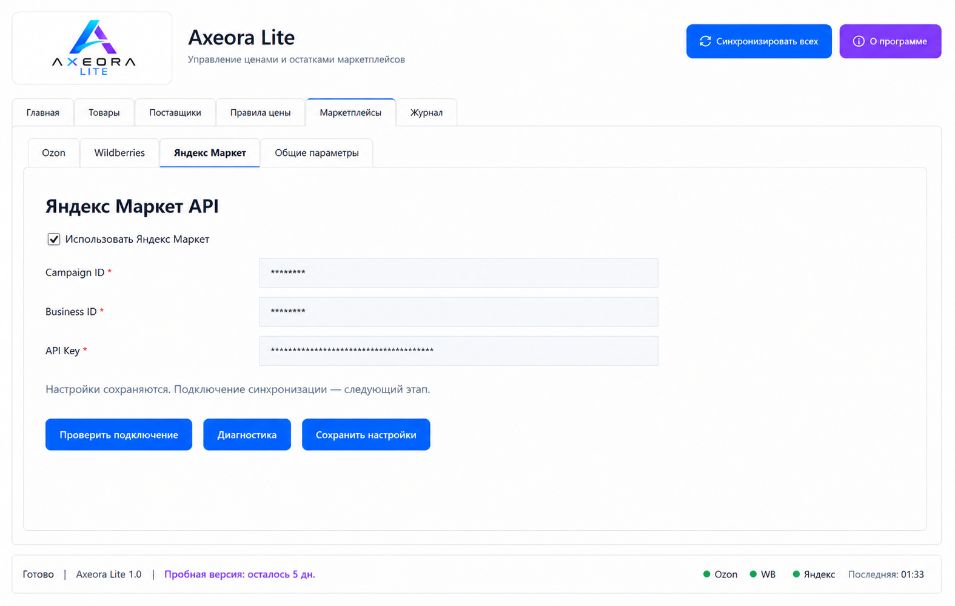Select the Маркетплейсы tab
The height and width of the screenshot is (606, 955).
tap(351, 112)
